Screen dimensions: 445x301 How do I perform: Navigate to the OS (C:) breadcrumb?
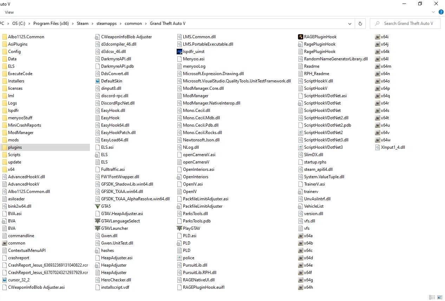click(x=19, y=24)
